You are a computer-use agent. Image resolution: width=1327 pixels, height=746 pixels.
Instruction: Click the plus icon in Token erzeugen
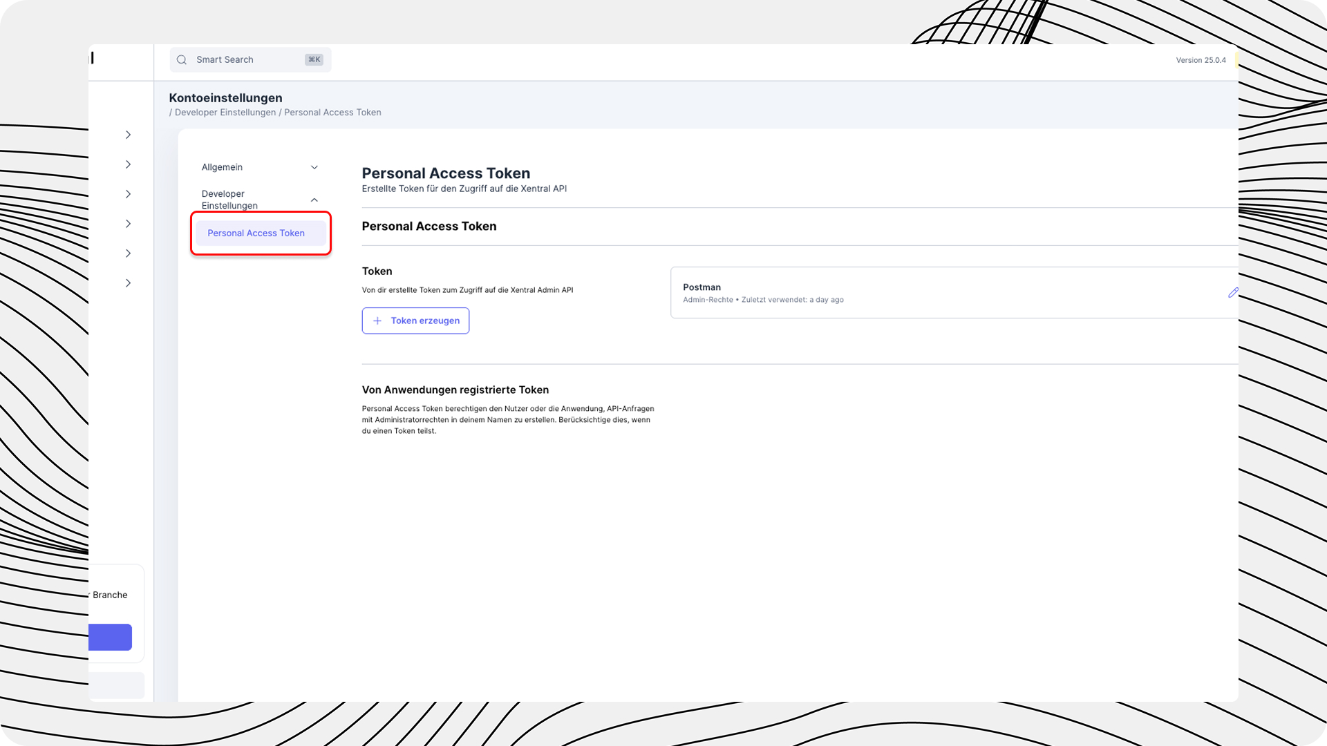(377, 321)
